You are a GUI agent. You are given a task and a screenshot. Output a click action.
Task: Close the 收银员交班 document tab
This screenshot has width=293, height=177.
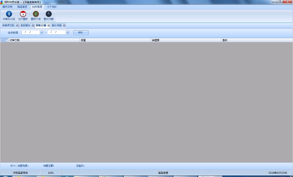pyautogui.click(x=17, y=25)
